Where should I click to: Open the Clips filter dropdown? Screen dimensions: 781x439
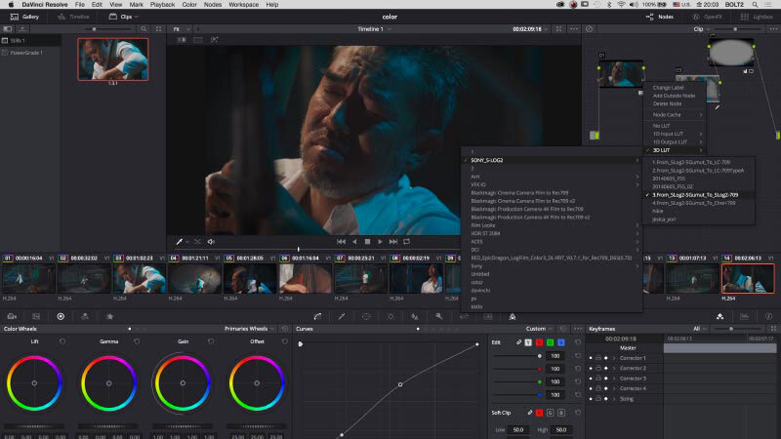(124, 17)
